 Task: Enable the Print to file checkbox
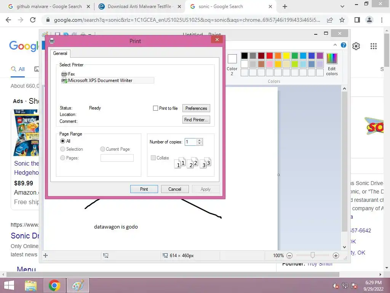pyautogui.click(x=155, y=108)
